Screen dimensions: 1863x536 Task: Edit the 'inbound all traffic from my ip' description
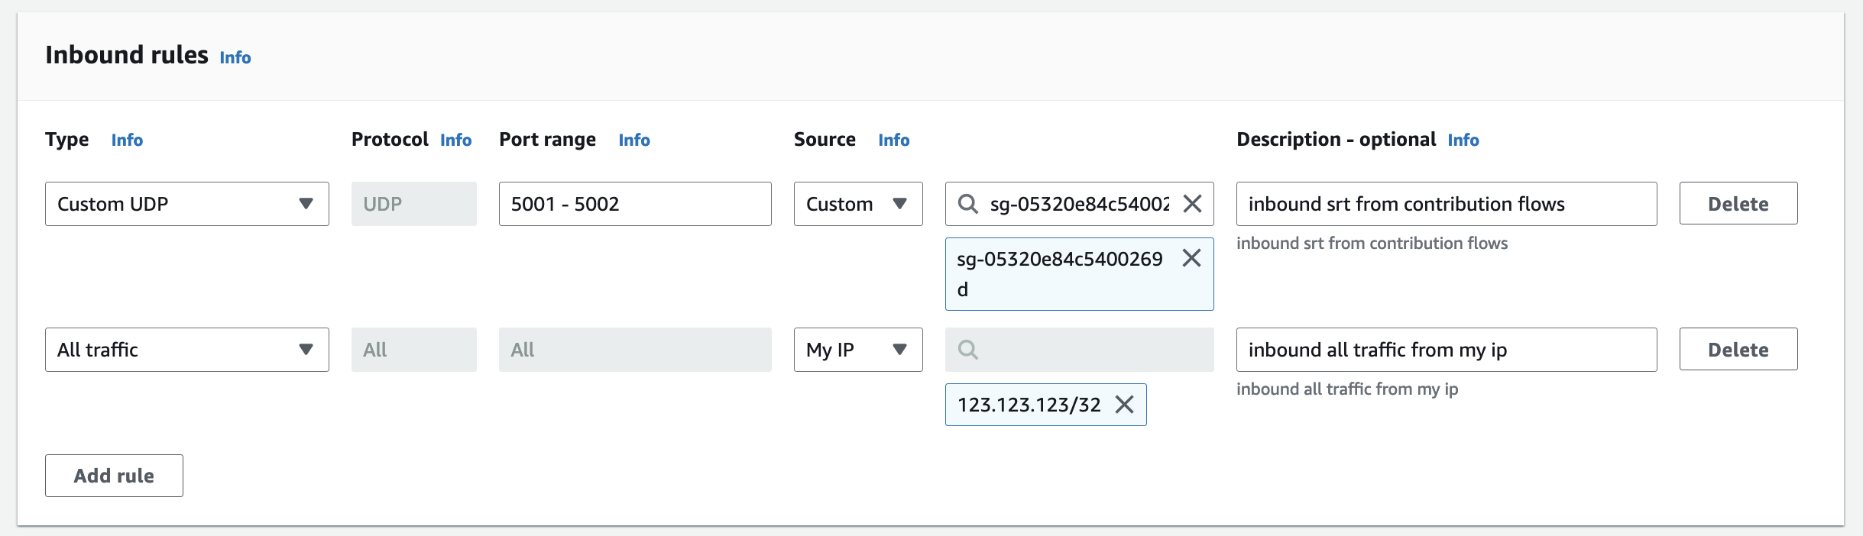click(x=1446, y=350)
